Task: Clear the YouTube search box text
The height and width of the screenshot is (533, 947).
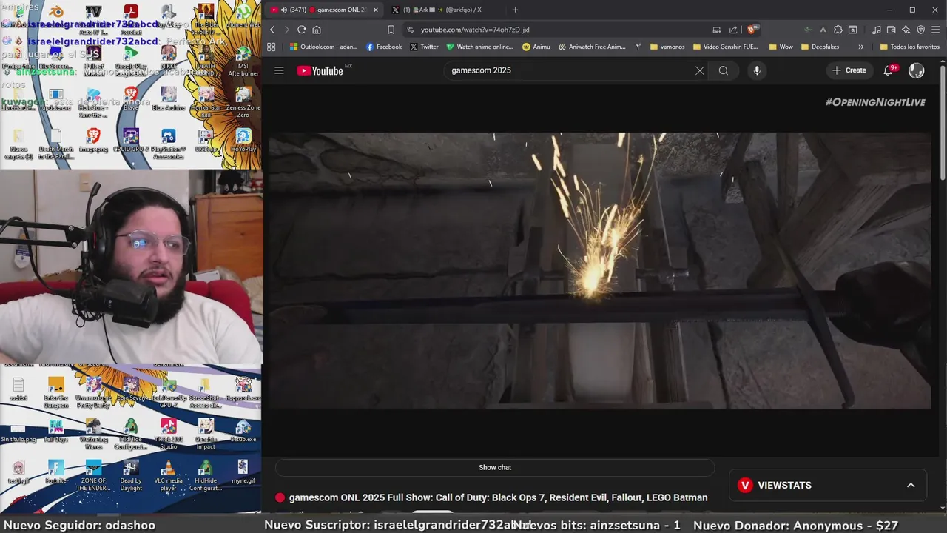Action: (x=699, y=70)
